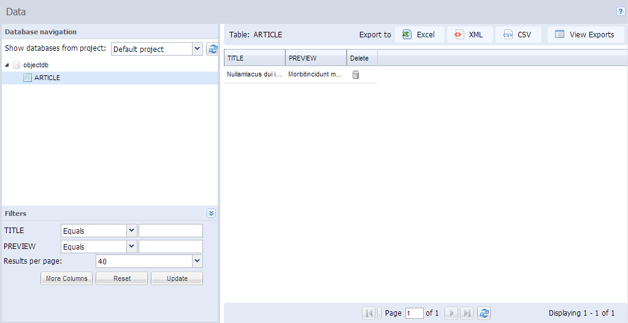This screenshot has height=323, width=628.
Task: Collapse the objectdb tree node
Action: (7, 65)
